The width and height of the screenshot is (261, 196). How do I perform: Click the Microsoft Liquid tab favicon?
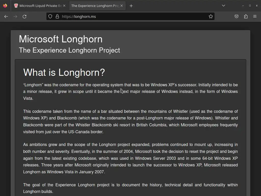(16, 6)
